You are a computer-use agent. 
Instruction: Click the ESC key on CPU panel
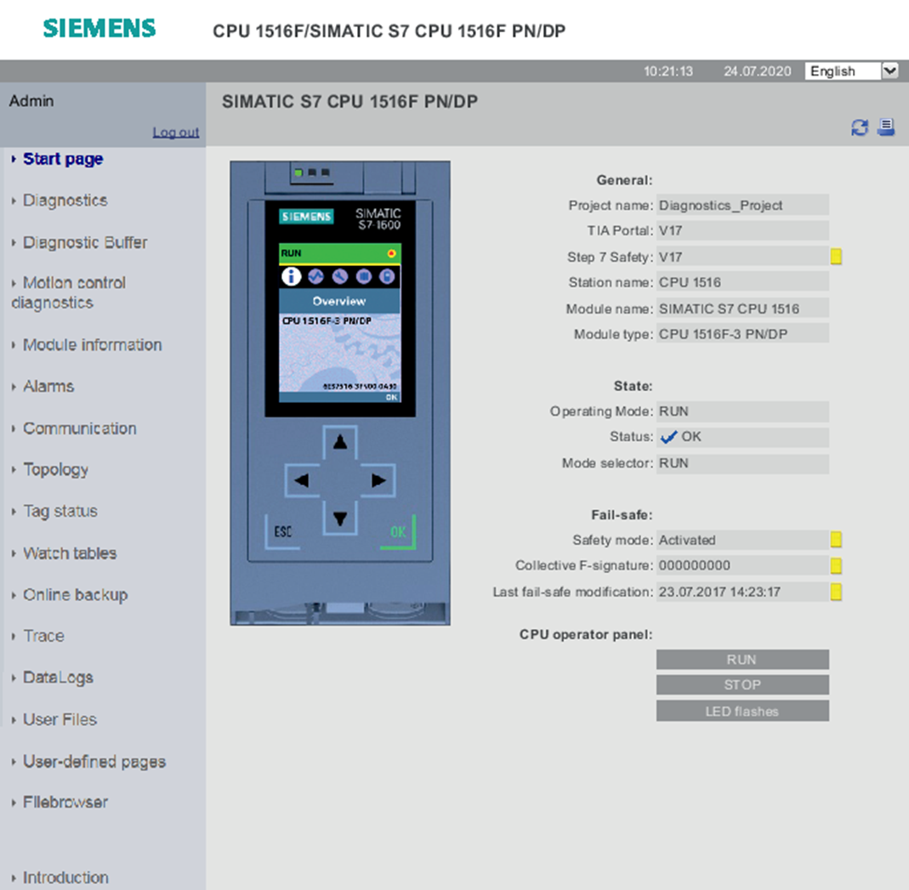(282, 532)
